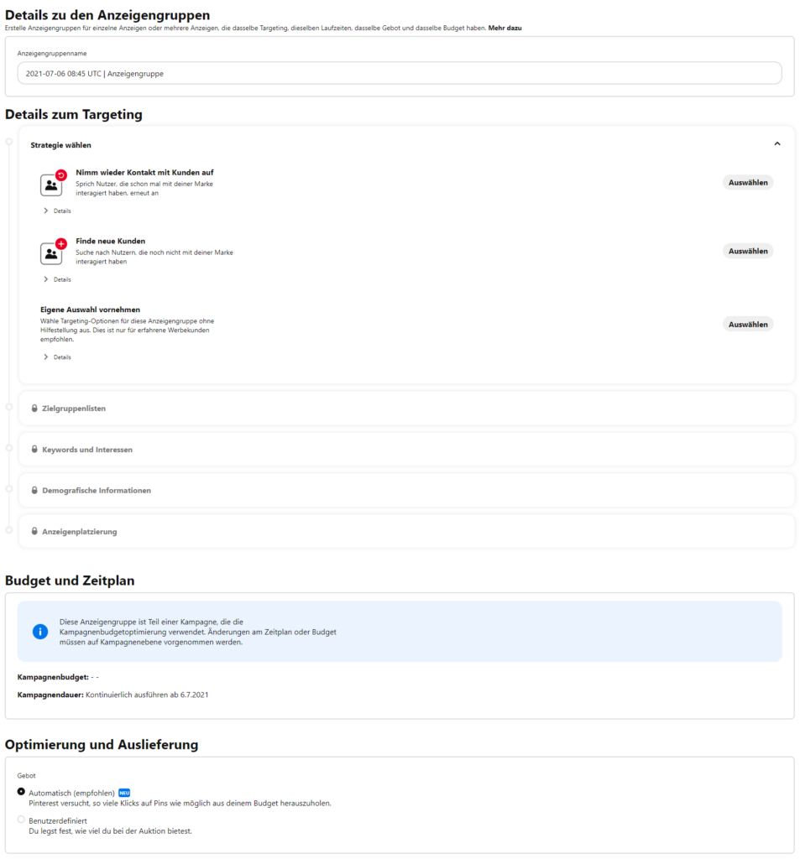Expand Details under Eigene Auswahl vornehmen
800x859 pixels.
(x=57, y=357)
